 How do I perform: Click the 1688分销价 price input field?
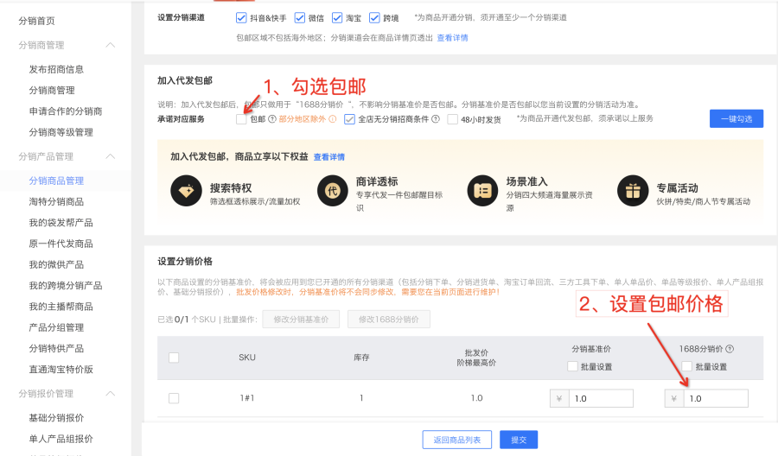click(x=715, y=398)
